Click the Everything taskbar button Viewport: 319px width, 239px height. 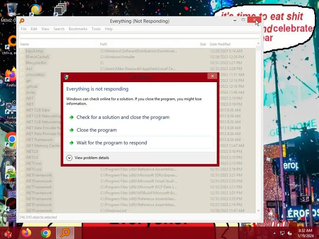[65, 233]
